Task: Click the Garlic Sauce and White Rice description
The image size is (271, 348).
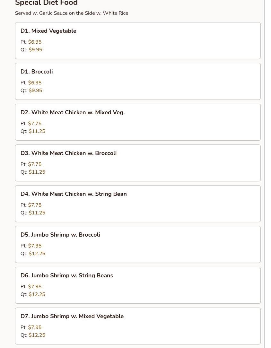Action: click(x=71, y=13)
